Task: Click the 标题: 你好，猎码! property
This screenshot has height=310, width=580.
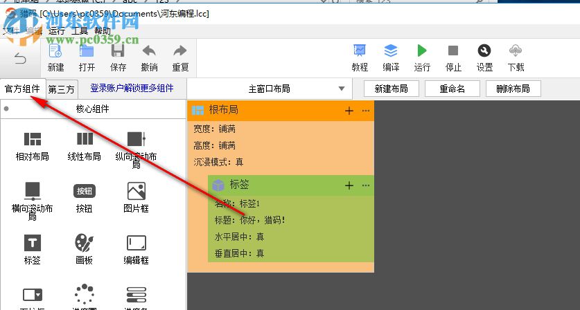Action: (x=250, y=220)
